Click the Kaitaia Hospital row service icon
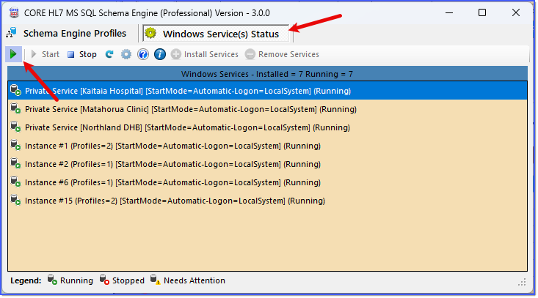Image resolution: width=538 pixels, height=298 pixels. pos(16,90)
